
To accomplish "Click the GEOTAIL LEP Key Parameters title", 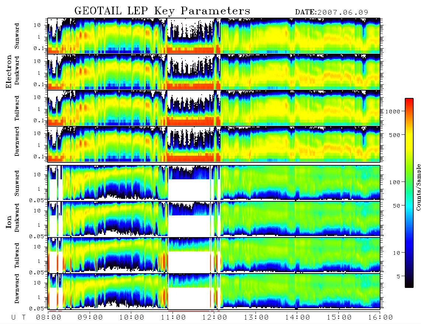I will [162, 11].
